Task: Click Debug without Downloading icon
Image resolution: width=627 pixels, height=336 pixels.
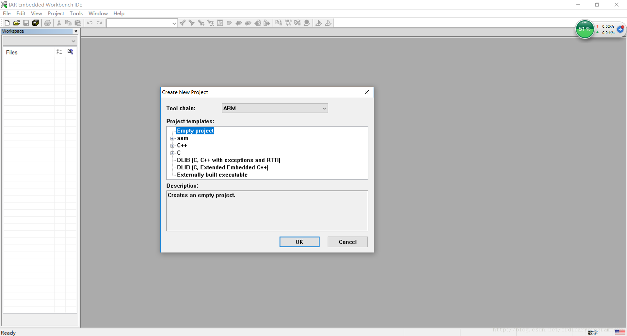Action: 328,23
